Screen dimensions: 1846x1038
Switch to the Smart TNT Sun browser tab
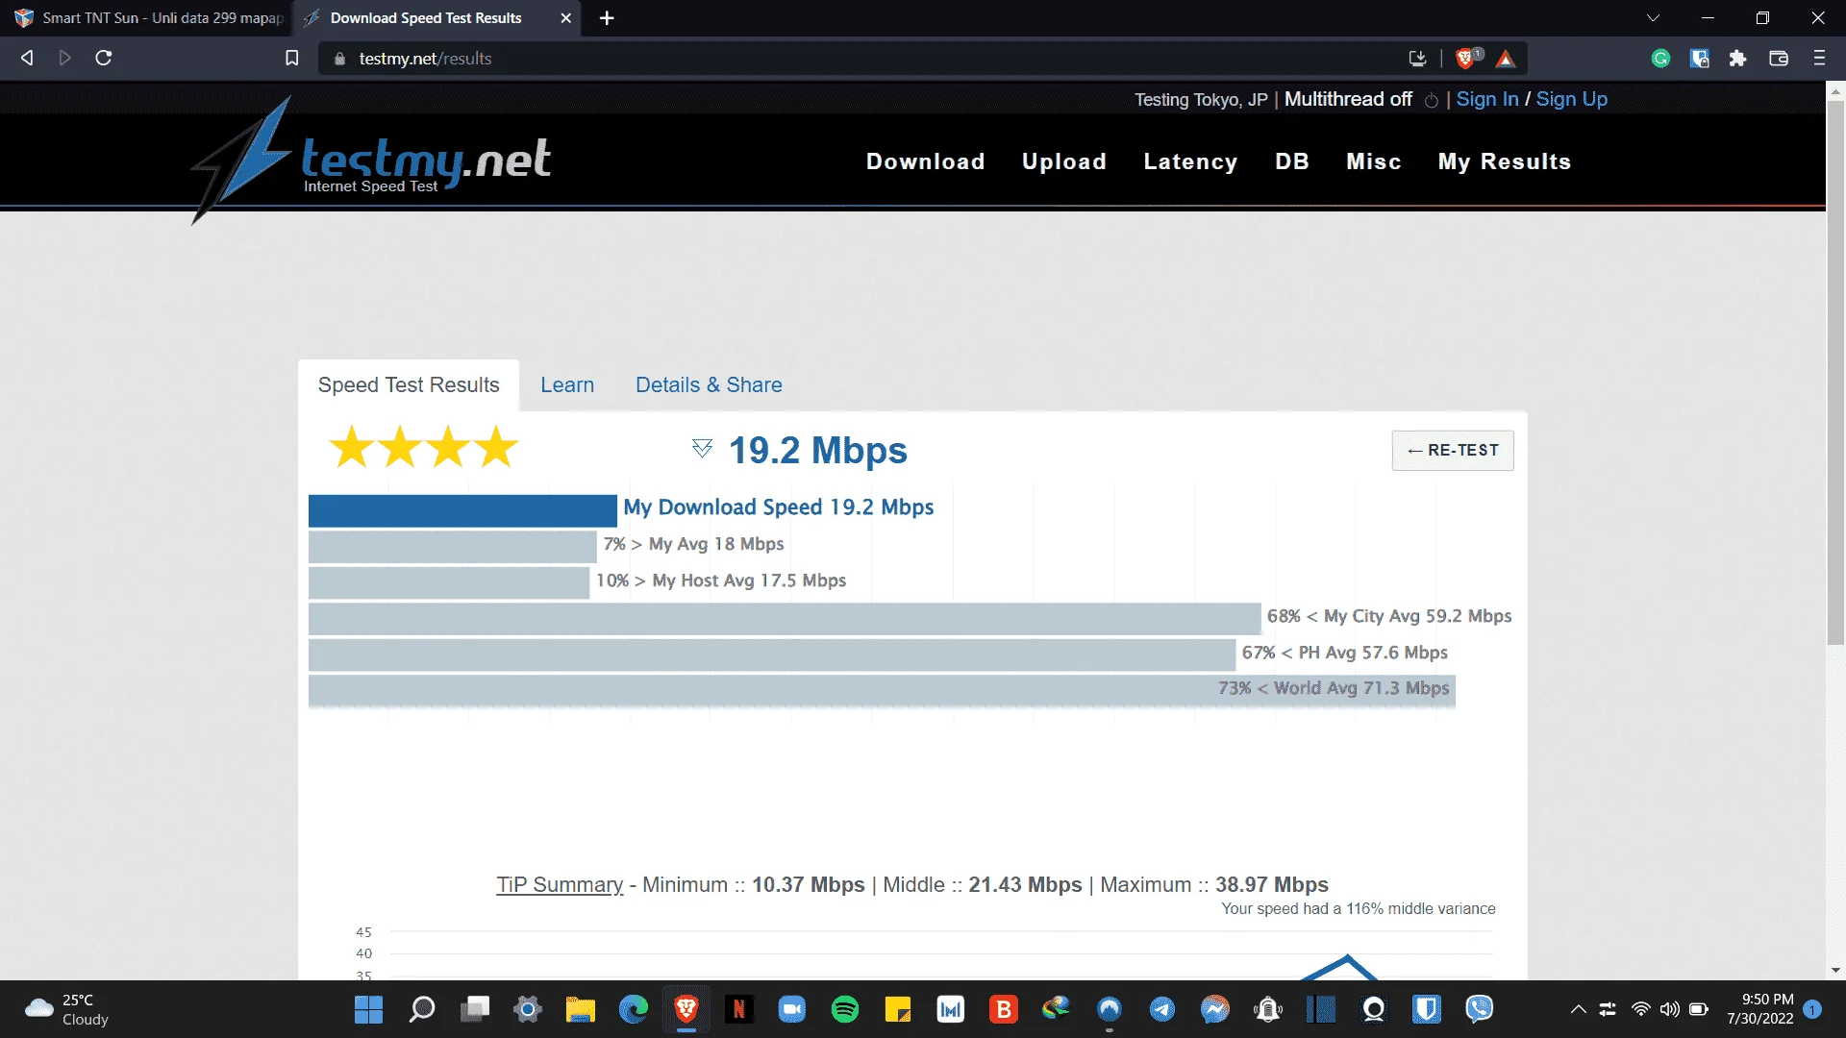coord(147,18)
